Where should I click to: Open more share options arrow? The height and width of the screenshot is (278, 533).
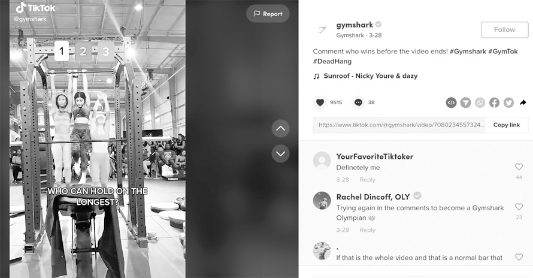click(523, 102)
